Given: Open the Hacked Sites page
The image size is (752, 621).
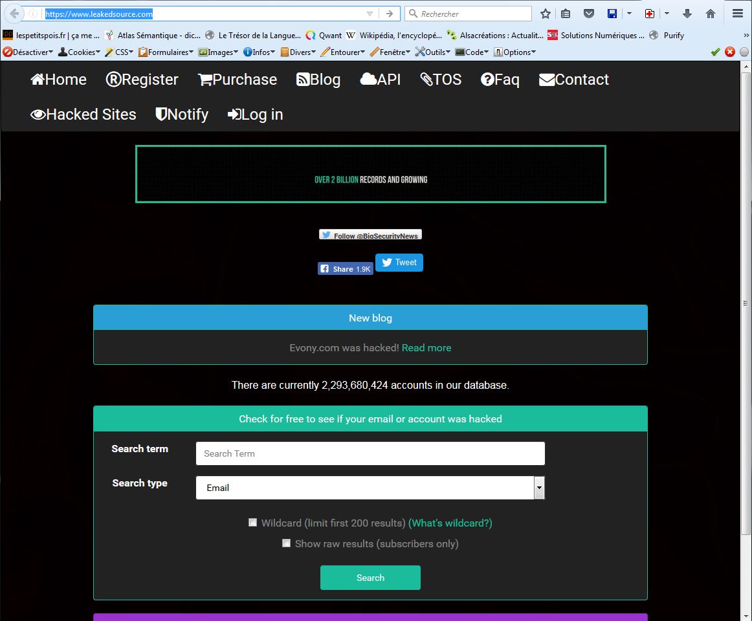Looking at the screenshot, I should 83,114.
